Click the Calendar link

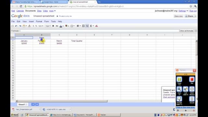click(x=20, y=11)
